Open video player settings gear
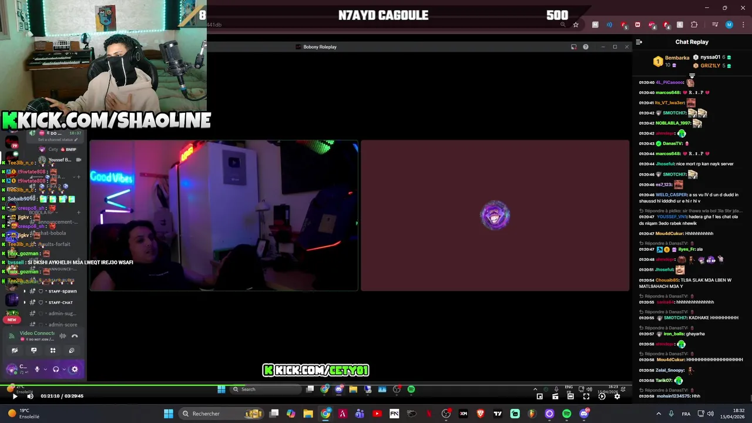Viewport: 752px width, 423px height. pyautogui.click(x=617, y=396)
